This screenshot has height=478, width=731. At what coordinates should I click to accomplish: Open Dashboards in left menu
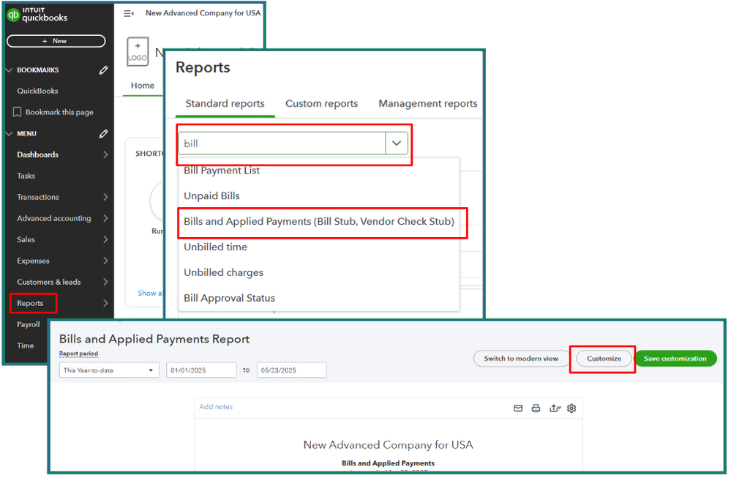pyautogui.click(x=38, y=155)
